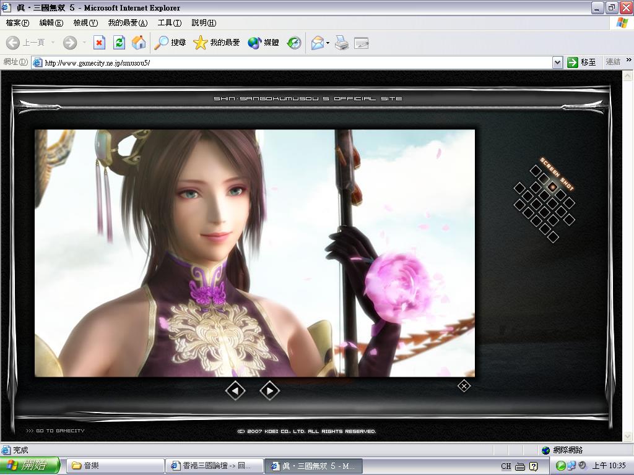Open the 開始 Start menu

(30, 465)
